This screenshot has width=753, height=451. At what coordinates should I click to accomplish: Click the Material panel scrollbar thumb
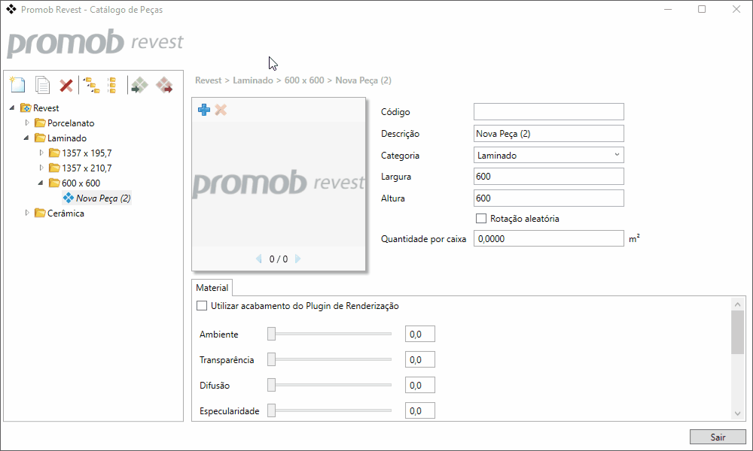[x=738, y=332]
